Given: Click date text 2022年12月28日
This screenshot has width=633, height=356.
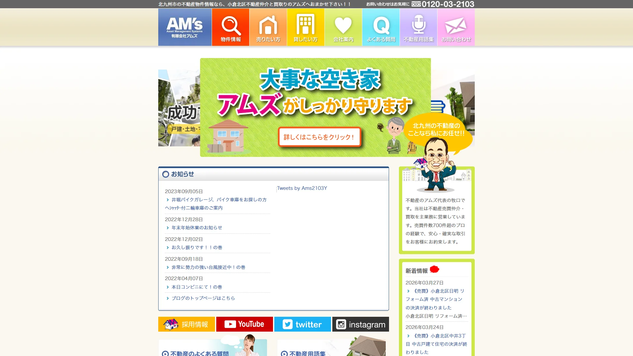Looking at the screenshot, I should click(184, 220).
